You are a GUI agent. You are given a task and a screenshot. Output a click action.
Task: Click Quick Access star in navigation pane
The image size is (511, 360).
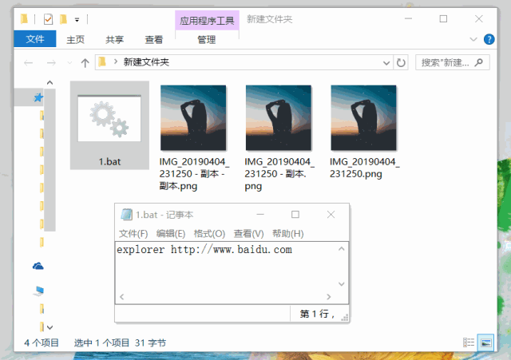(38, 97)
